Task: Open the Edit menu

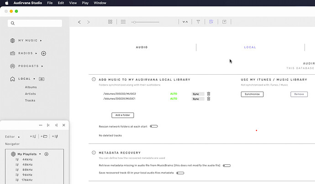Action: pyautogui.click(x=61, y=3)
